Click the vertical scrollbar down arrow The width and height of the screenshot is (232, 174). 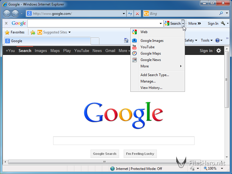point(227,157)
